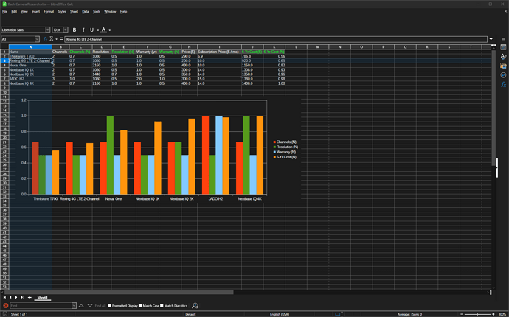
Task: Find previous match arrow
Action: 81,306
